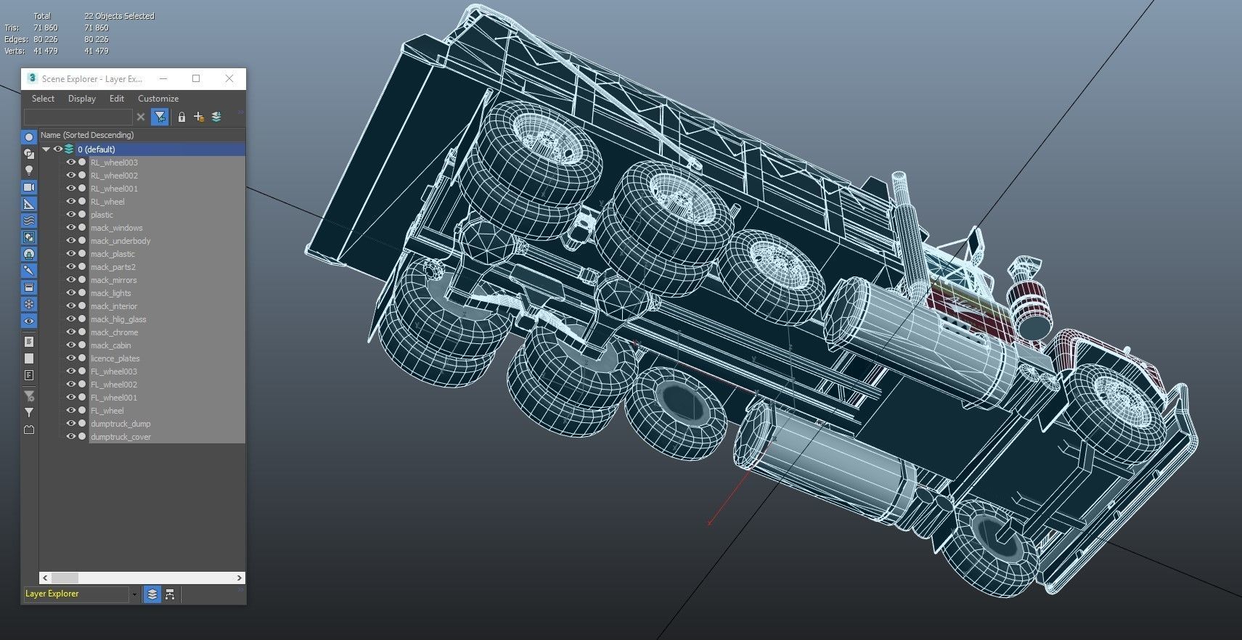Click the plain funnel filter icon
The height and width of the screenshot is (640, 1242).
point(29,413)
